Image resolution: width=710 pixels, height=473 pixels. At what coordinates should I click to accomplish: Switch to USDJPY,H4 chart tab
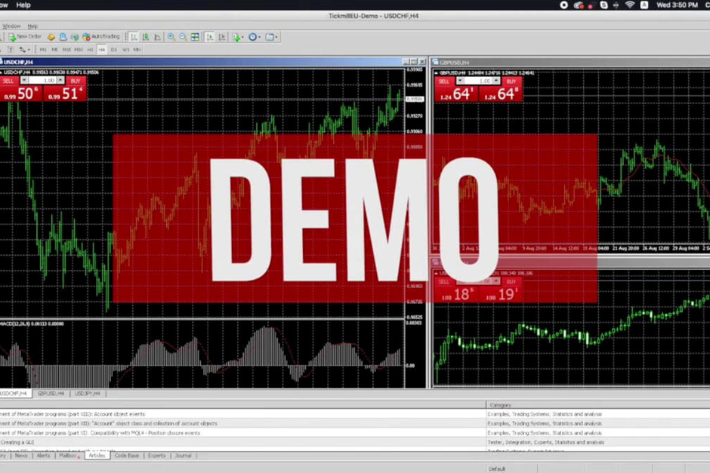tap(88, 394)
